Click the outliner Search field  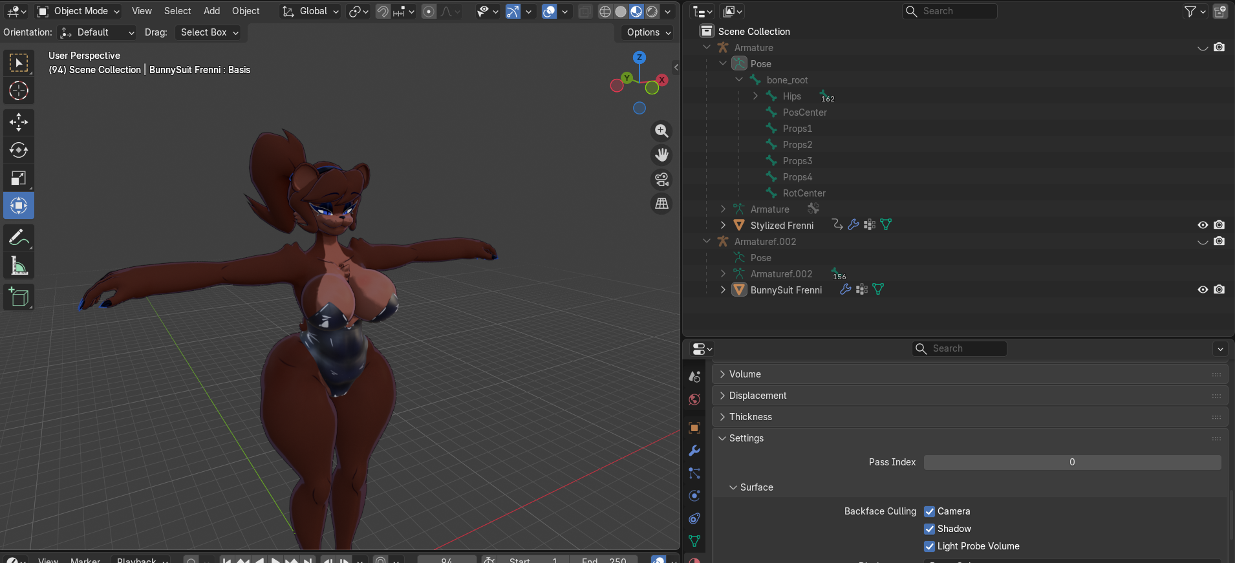[950, 11]
